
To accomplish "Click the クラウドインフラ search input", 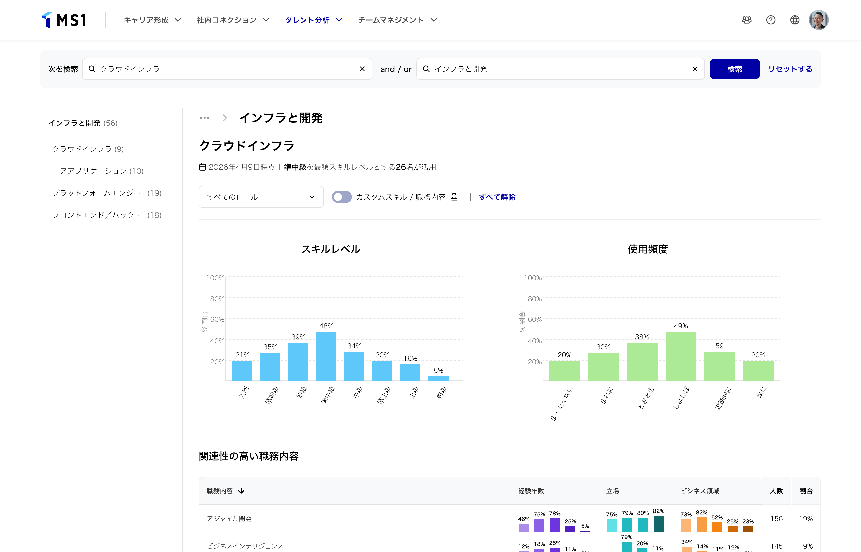I will click(227, 69).
